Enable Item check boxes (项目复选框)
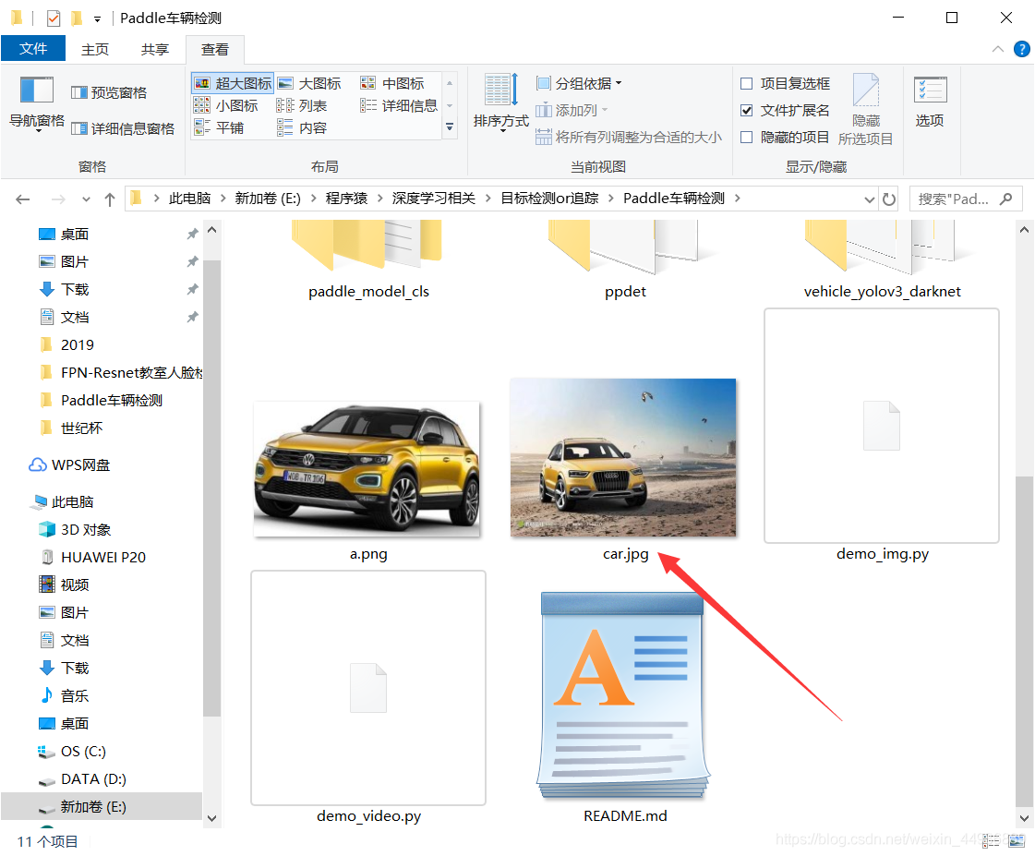The height and width of the screenshot is (856, 1035). point(747,83)
